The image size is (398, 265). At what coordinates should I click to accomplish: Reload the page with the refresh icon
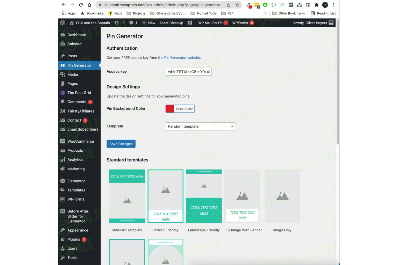pyautogui.click(x=81, y=5)
